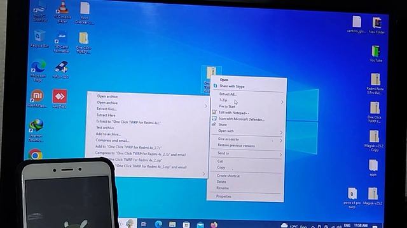Select Create shortcut menu entry
Screen dimensions: 407x228
tap(228, 176)
